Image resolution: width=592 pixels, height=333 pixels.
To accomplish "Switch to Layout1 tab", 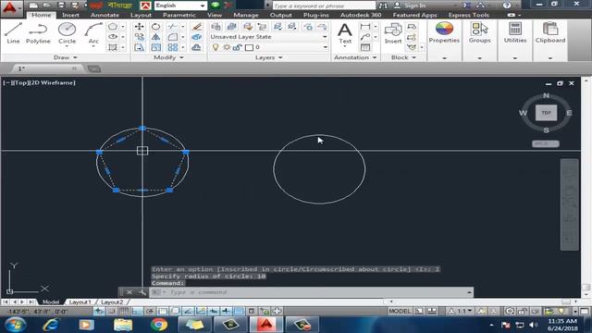I will pyautogui.click(x=80, y=302).
